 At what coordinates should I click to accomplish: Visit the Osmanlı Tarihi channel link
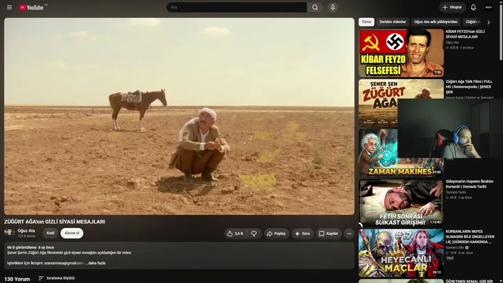[456, 192]
